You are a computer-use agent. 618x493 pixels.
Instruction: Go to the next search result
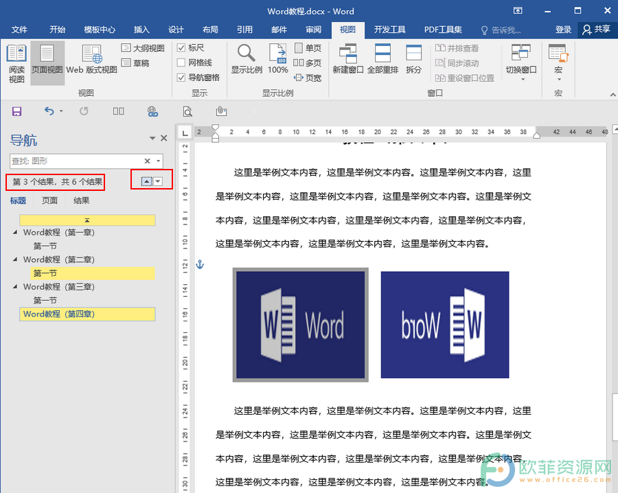point(158,181)
